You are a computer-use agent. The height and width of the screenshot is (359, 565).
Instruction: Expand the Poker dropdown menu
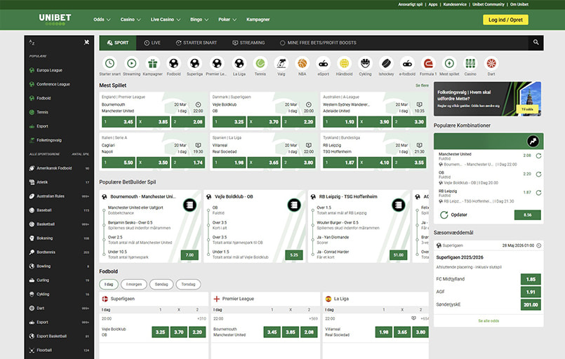[x=227, y=20]
